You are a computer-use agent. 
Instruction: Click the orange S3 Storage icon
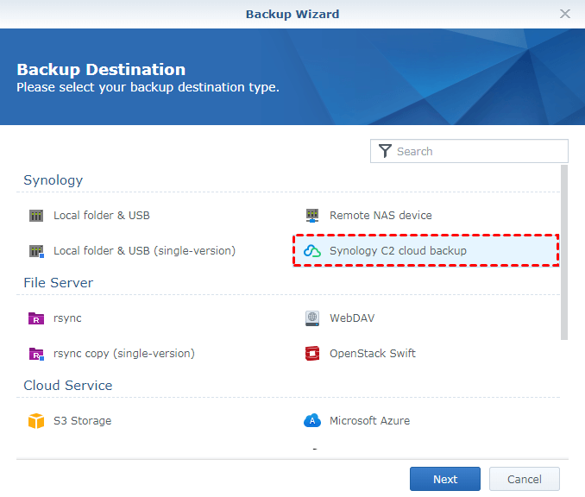click(x=36, y=421)
